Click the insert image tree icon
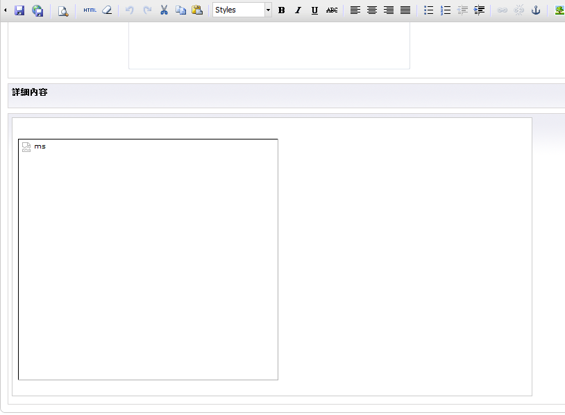Screen dimensions: 565x415 pyautogui.click(x=559, y=10)
